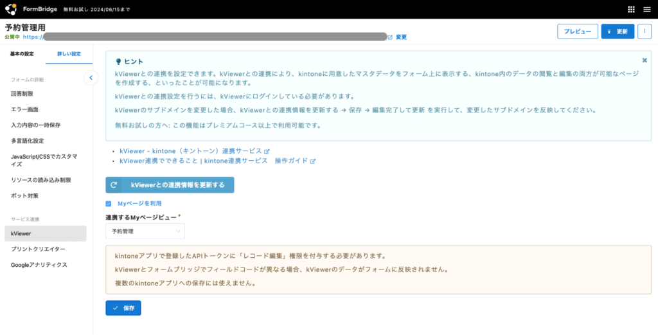
Task: Collapse the sidebar with the chevron arrow
Action: tap(91, 77)
